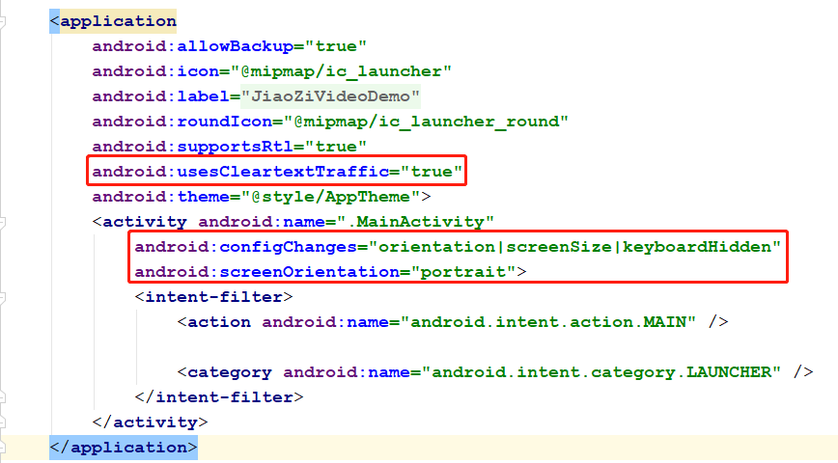The image size is (838, 463).
Task: Collapse the fold marker beside <intent-filter>
Action: [2, 297]
